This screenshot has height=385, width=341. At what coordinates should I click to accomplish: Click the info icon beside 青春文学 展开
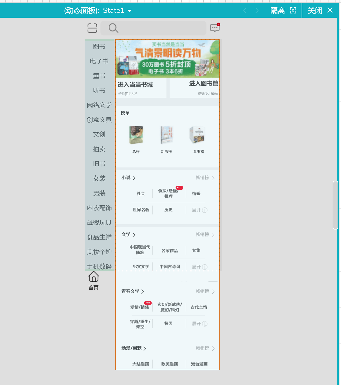pos(205,324)
